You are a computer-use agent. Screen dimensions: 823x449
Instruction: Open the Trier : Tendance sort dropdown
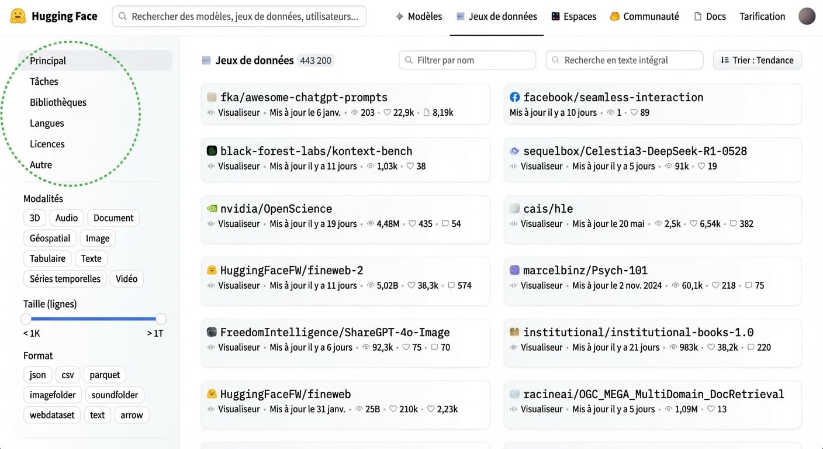(757, 60)
